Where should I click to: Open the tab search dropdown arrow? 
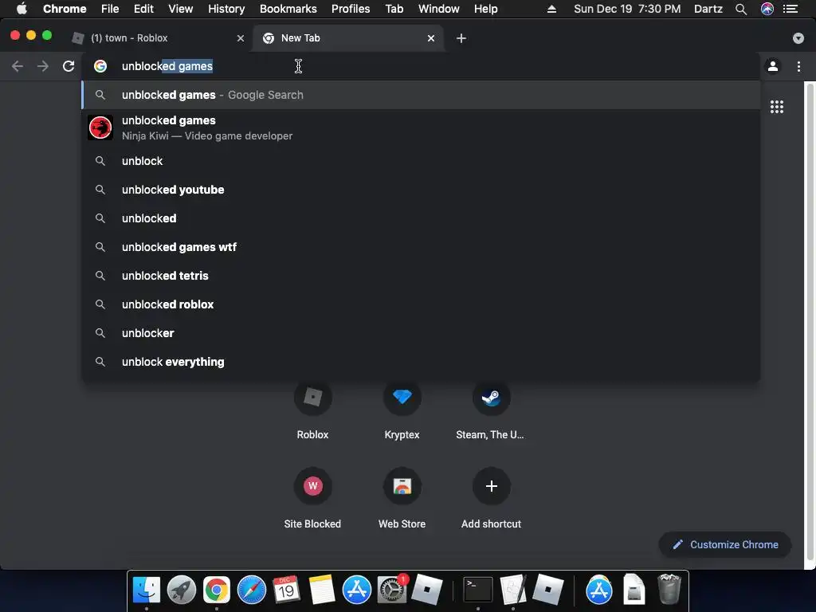[798, 38]
